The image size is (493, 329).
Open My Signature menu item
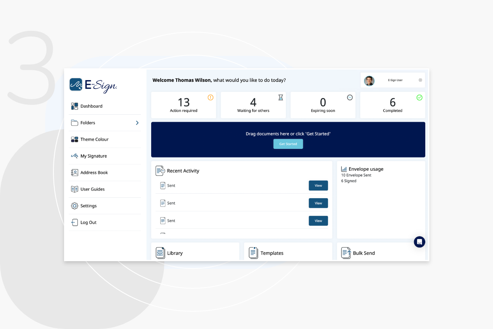(x=105, y=156)
